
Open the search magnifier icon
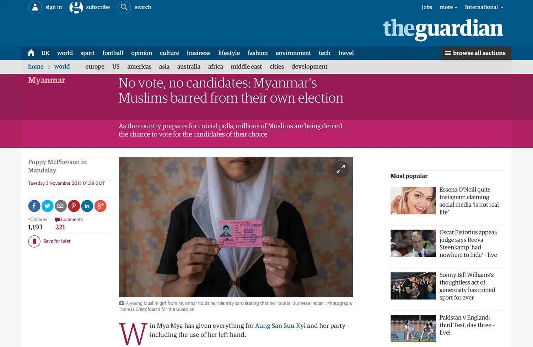point(124,7)
